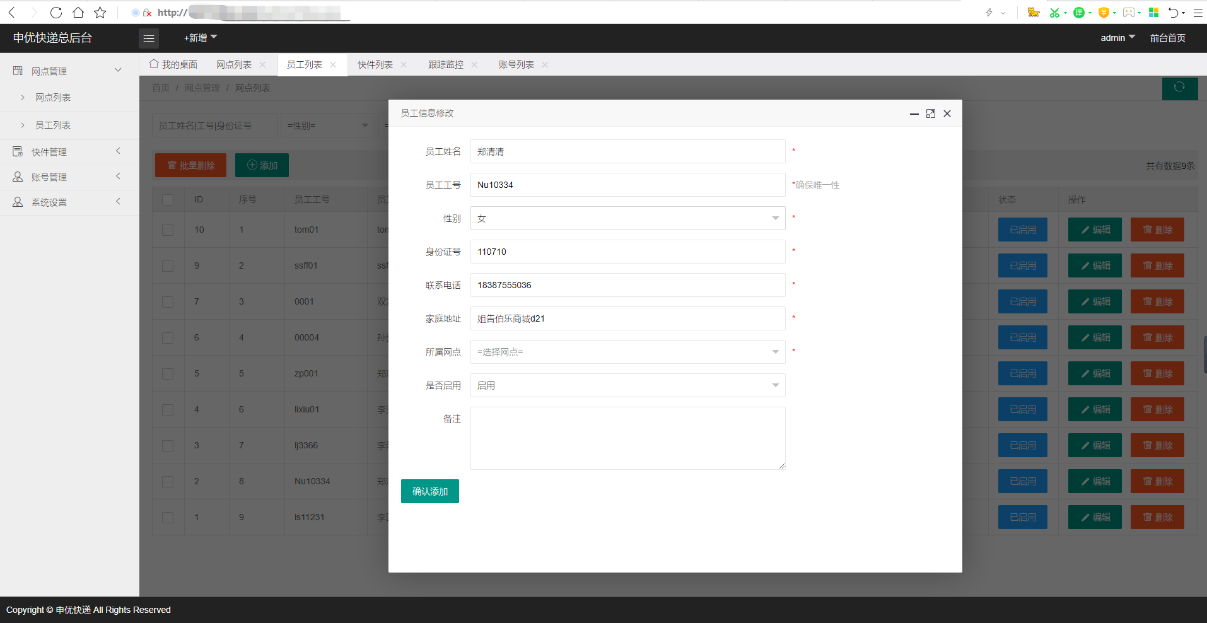This screenshot has width=1207, height=623.
Task: Click the browser undo arrow icon
Action: [1174, 13]
